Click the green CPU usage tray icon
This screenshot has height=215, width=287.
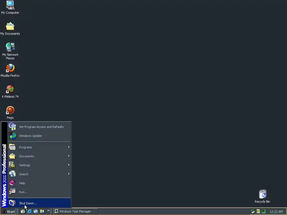(263, 211)
